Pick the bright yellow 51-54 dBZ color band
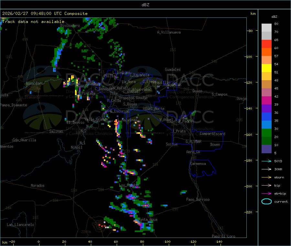The image size is (291, 246). 266,68
